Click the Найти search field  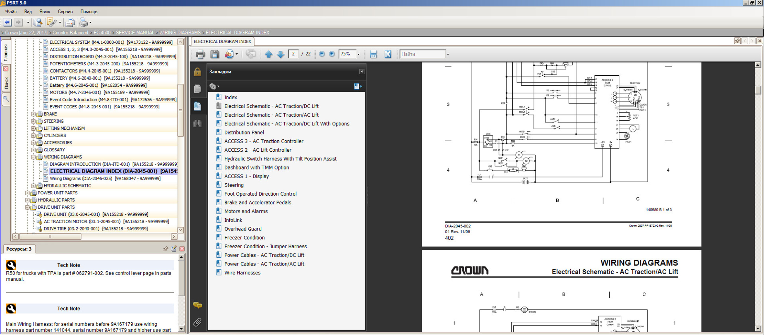[x=422, y=54]
